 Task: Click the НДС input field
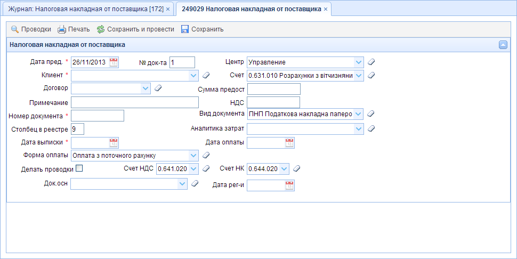[x=273, y=102]
